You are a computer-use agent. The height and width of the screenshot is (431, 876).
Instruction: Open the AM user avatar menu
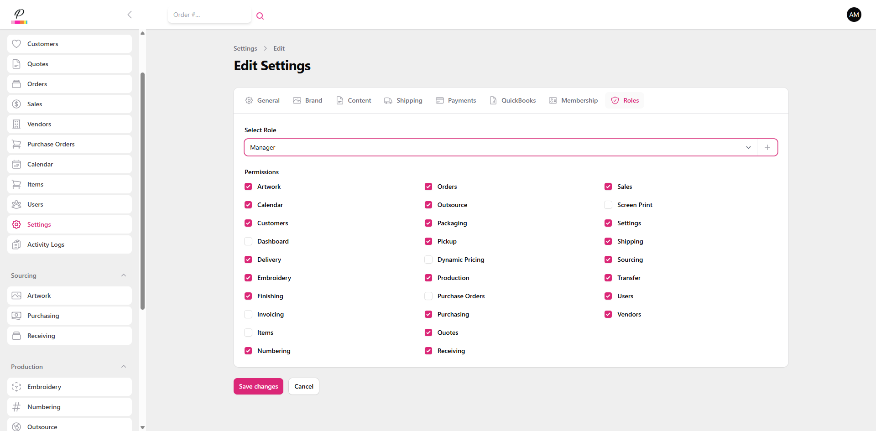[x=854, y=15]
